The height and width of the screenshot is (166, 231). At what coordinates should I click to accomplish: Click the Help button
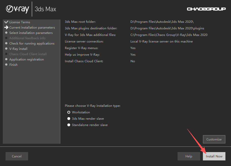pyautogui.click(x=189, y=156)
